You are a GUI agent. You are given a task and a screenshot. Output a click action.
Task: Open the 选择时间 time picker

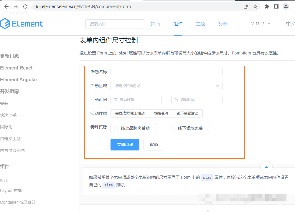(197, 100)
